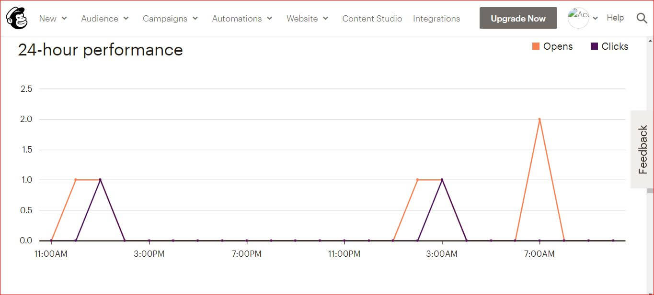Open the Integrations page
The width and height of the screenshot is (654, 295).
(436, 19)
